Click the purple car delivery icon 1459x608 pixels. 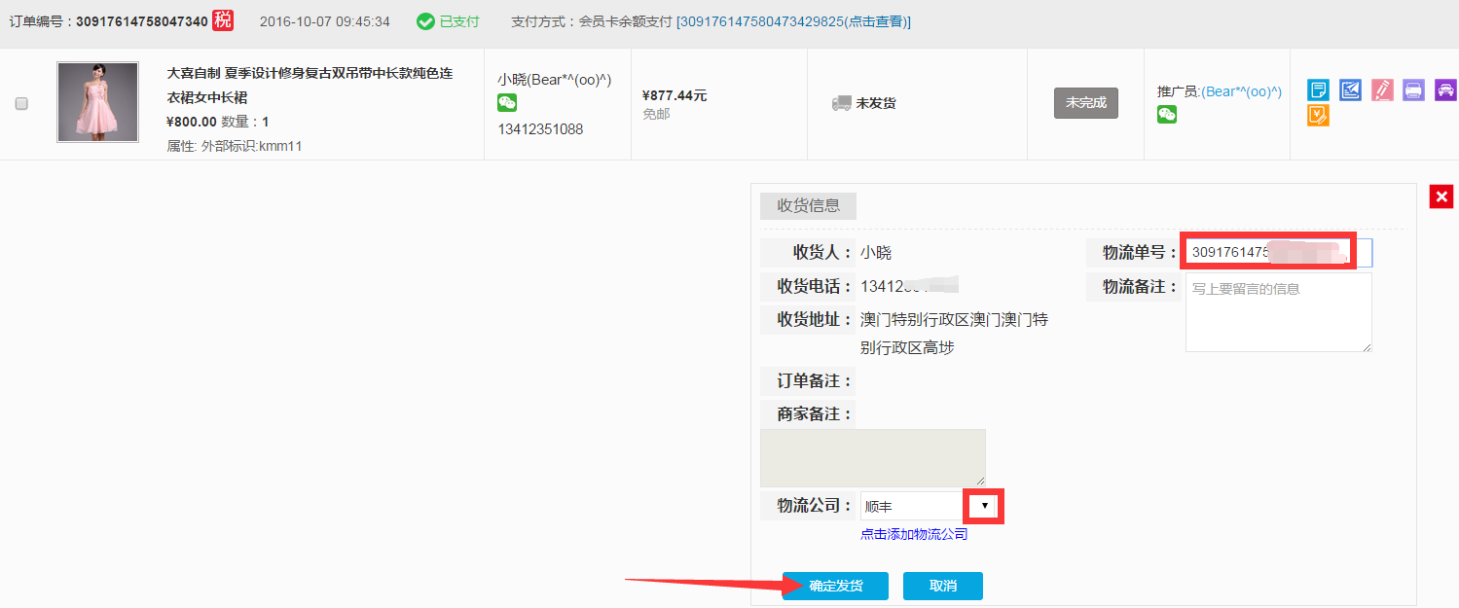[1445, 90]
